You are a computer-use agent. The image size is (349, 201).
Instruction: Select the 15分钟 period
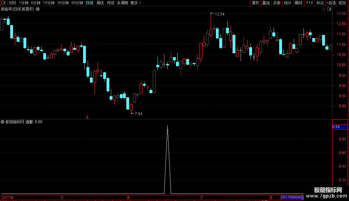[x=48, y=3]
